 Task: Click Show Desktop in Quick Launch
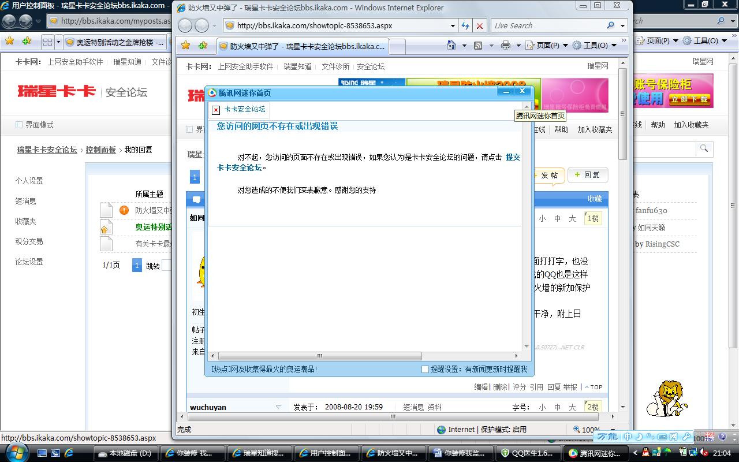[x=42, y=453]
